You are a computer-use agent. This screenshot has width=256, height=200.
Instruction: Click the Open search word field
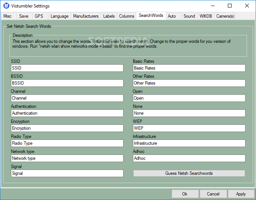[x=189, y=98]
